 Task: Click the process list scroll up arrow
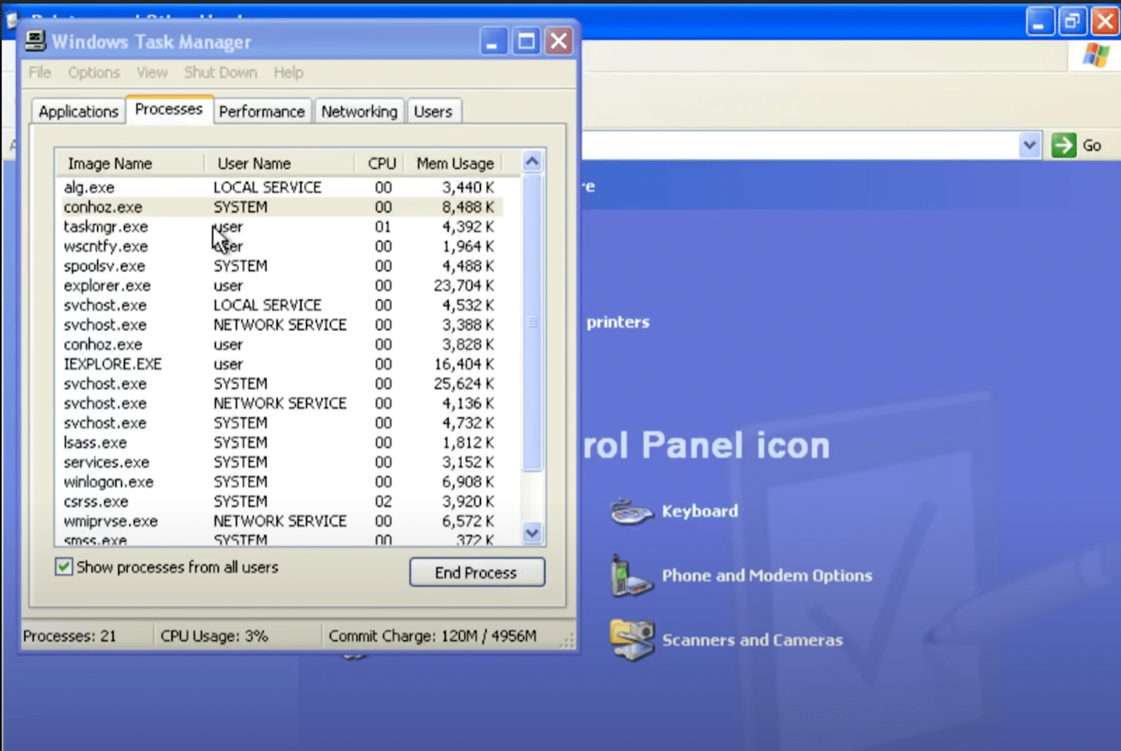click(532, 161)
